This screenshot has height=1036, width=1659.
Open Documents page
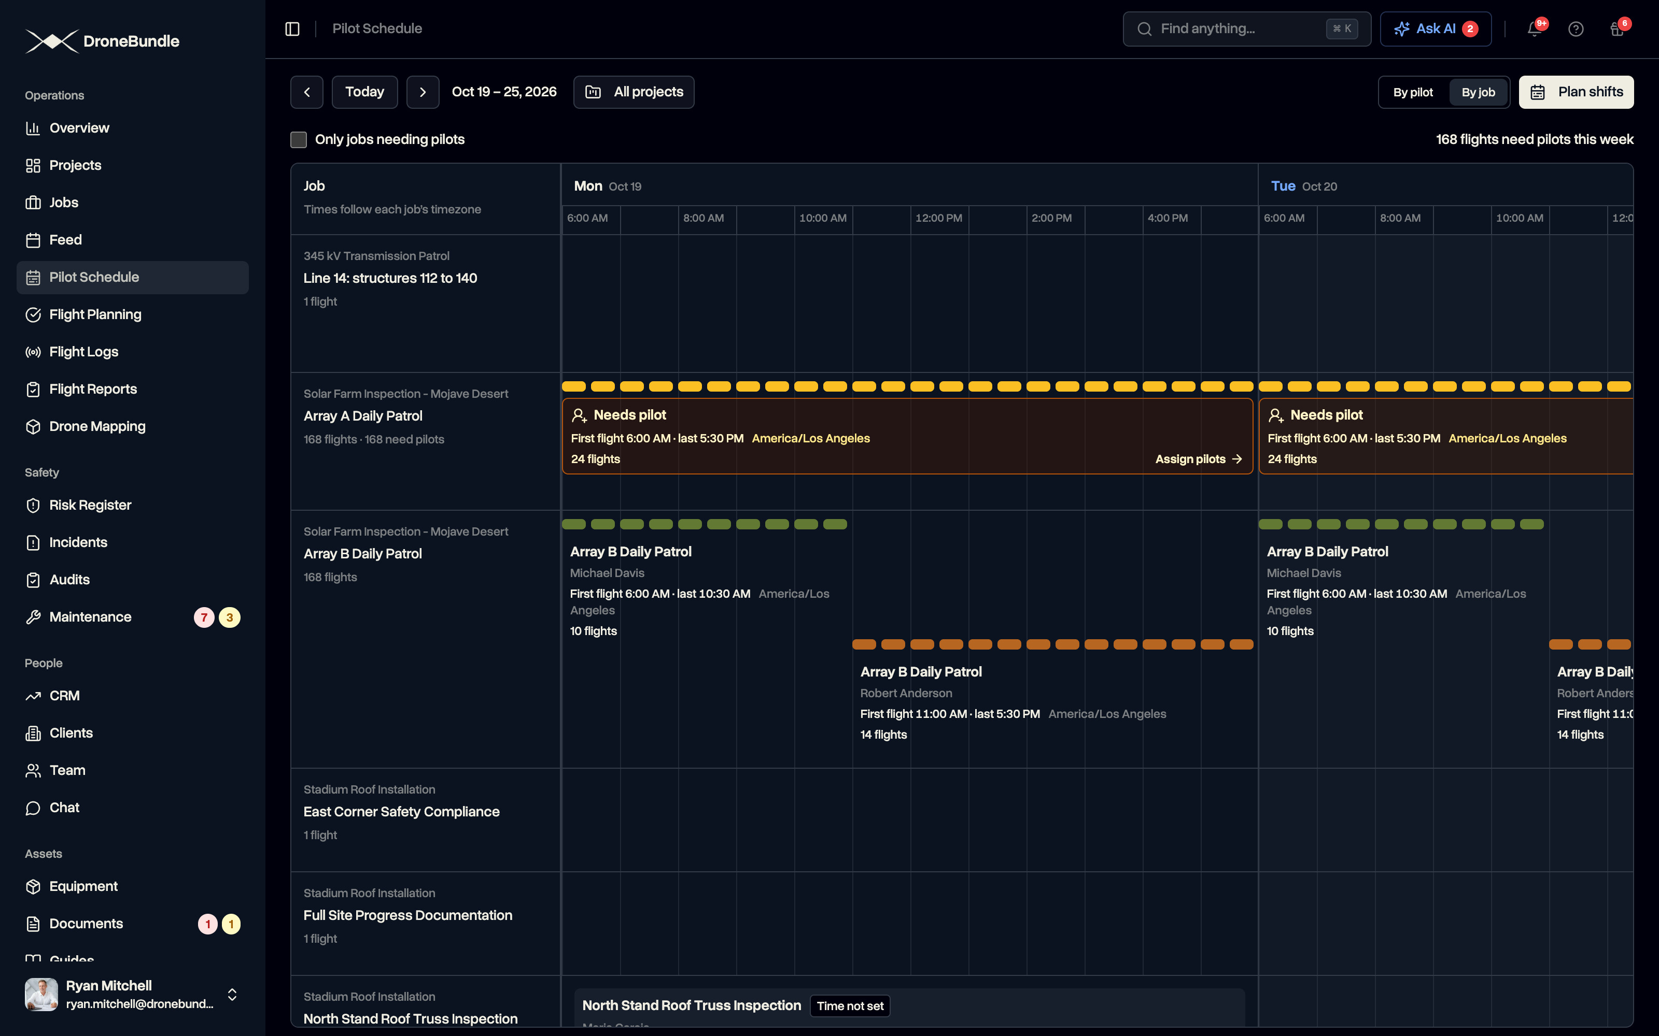132,924
